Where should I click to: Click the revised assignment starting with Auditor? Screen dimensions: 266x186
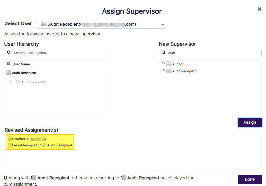tap(28, 139)
